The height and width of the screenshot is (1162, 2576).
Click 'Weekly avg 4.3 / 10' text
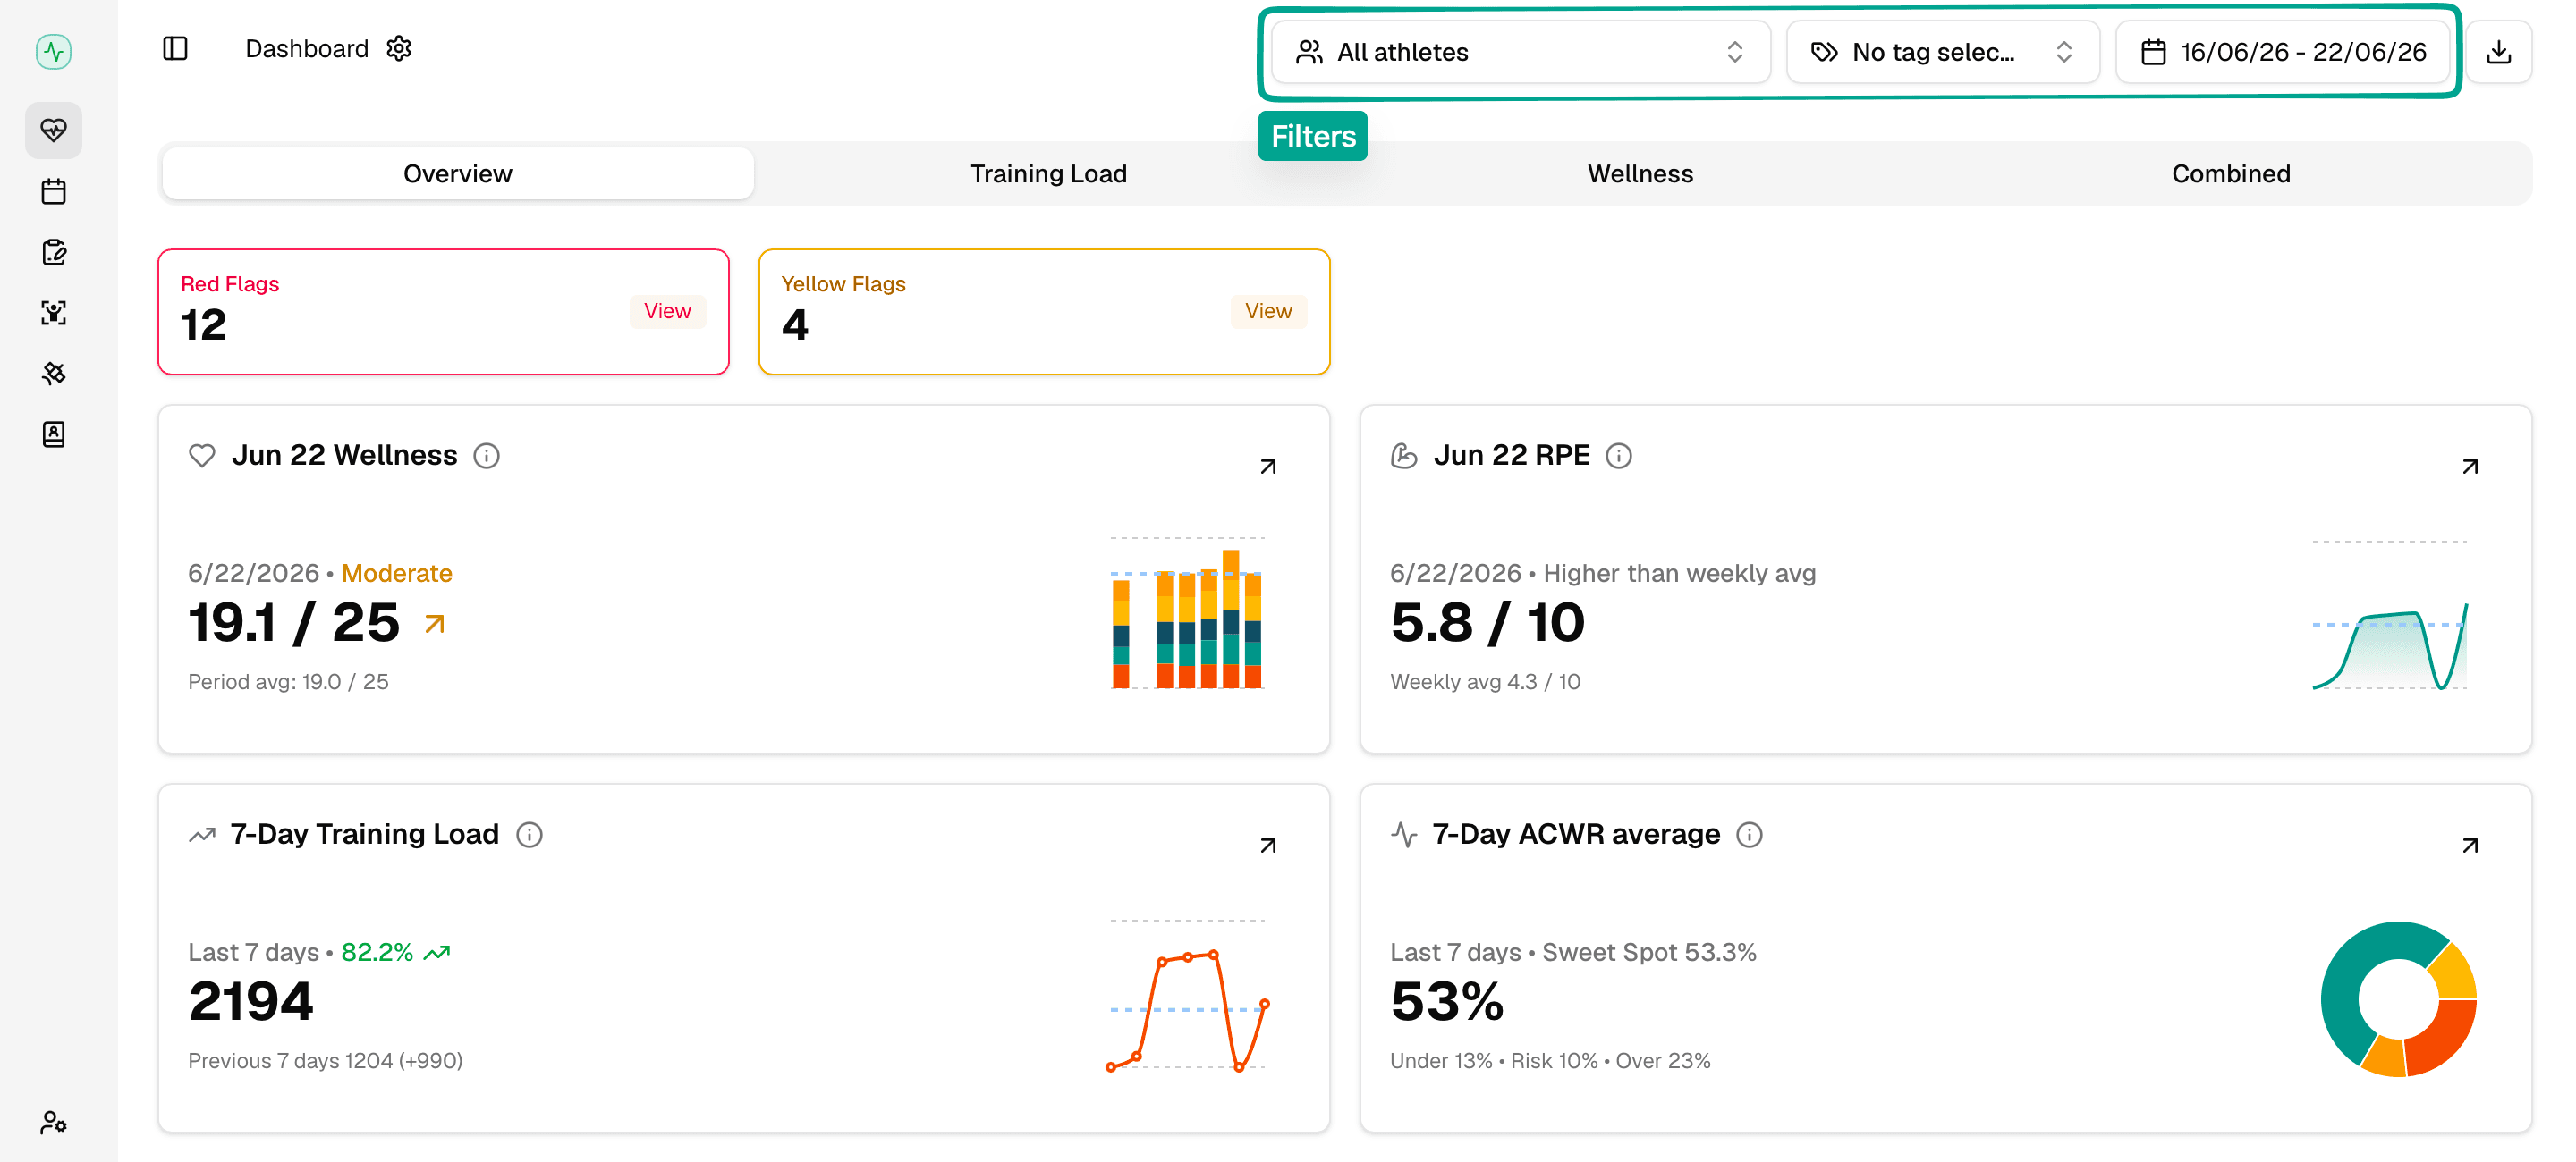[1485, 681]
